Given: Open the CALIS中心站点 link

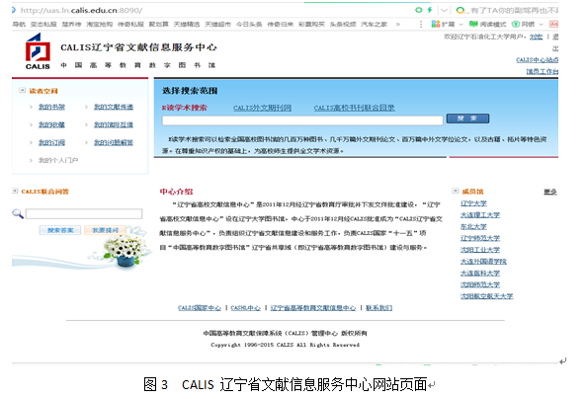Looking at the screenshot, I should point(538,60).
